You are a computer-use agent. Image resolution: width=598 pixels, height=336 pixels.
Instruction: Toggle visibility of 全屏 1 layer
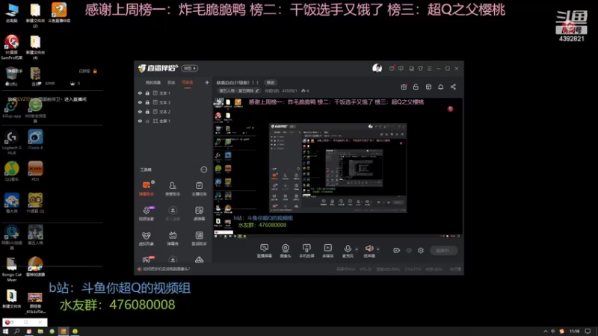pyautogui.click(x=140, y=121)
